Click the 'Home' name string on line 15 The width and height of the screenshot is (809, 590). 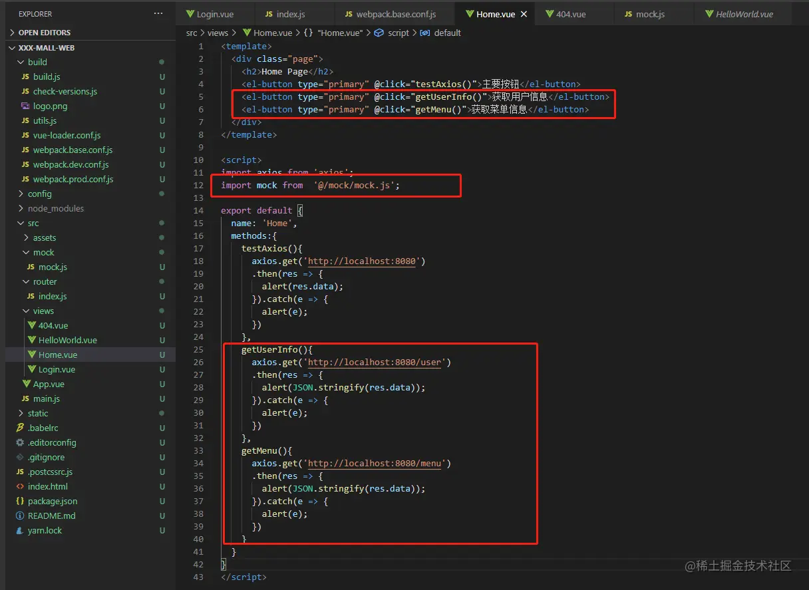pos(277,223)
